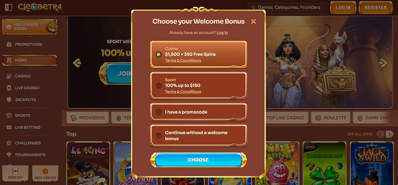Close the Welcome Bonus dialog
This screenshot has height=185, width=398.
(x=253, y=21)
